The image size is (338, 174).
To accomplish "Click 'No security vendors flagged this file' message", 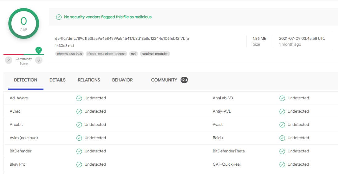I will click(108, 17).
